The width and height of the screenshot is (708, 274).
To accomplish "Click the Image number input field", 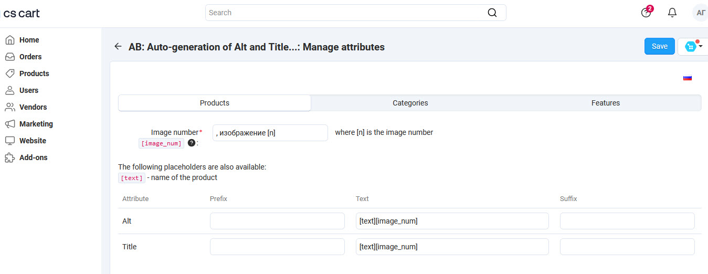I will pos(270,133).
